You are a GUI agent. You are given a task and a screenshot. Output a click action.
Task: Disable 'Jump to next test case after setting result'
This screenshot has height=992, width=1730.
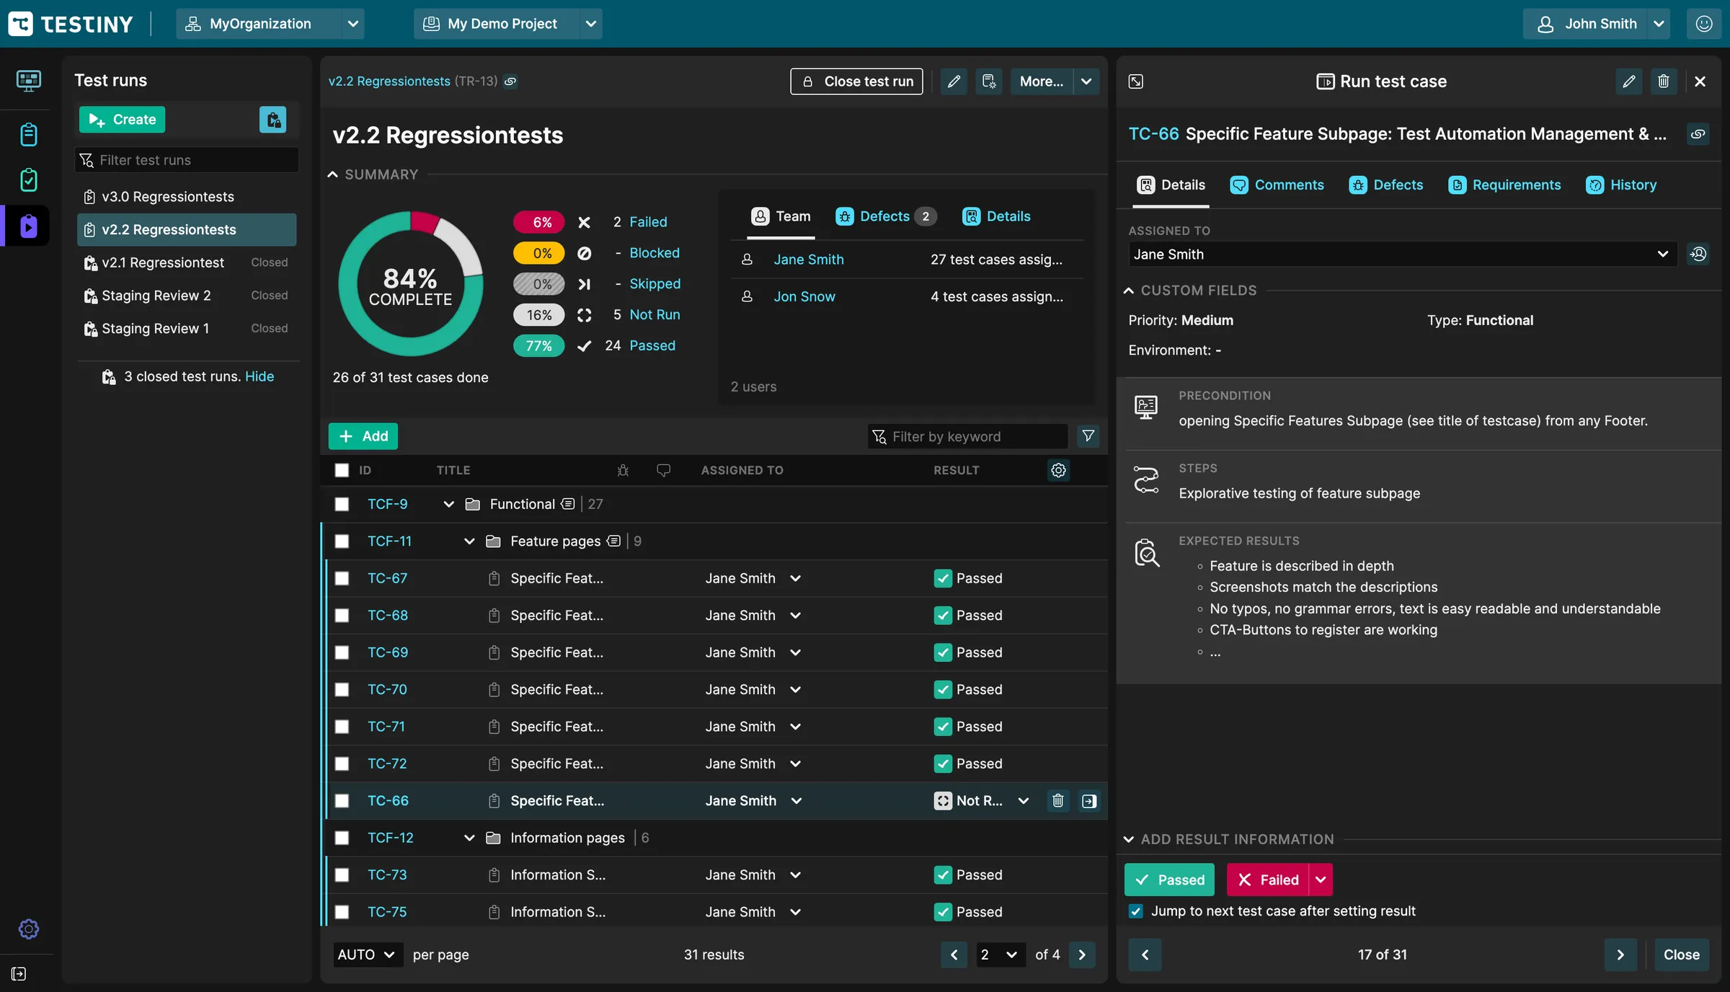click(1135, 911)
